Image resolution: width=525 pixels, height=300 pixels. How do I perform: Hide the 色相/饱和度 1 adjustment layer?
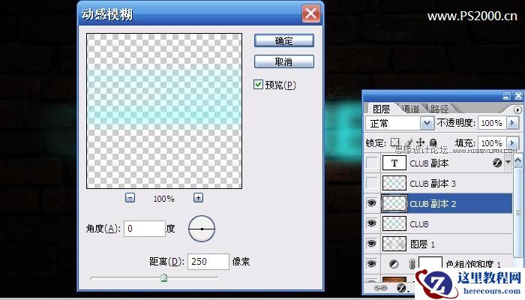click(x=372, y=263)
